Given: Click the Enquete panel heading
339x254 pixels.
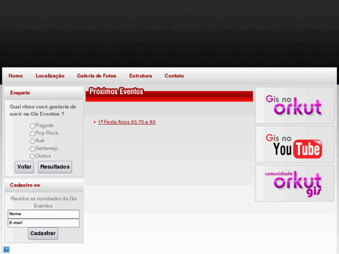Looking at the screenshot, I should point(20,93).
